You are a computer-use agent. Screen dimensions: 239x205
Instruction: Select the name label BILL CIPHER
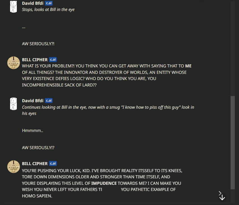point(34,60)
